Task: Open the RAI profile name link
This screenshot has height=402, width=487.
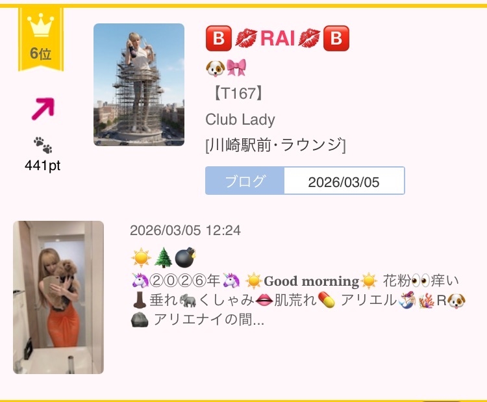Action: click(x=277, y=38)
